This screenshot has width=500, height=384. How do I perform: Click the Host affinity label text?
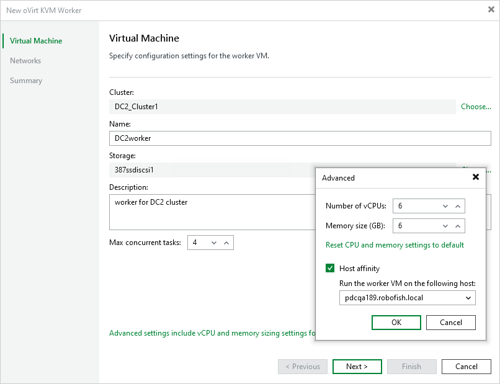point(359,269)
